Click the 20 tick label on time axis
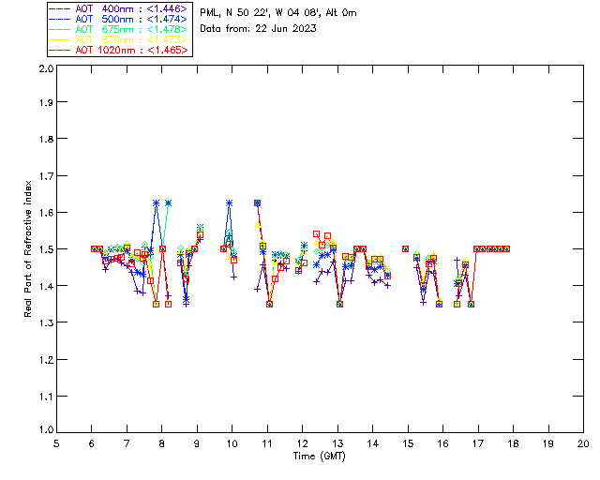600x480 pixels. 583,444
